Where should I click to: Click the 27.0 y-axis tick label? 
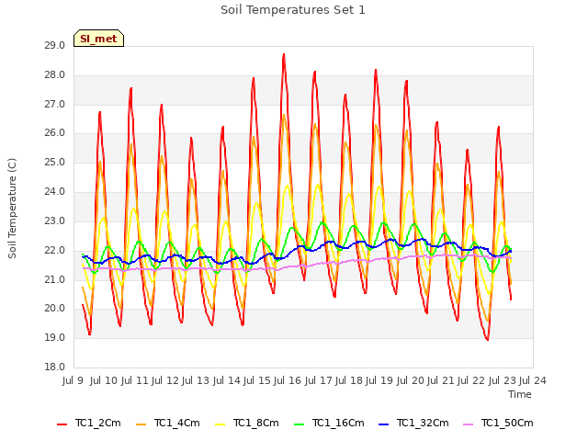click(x=55, y=104)
